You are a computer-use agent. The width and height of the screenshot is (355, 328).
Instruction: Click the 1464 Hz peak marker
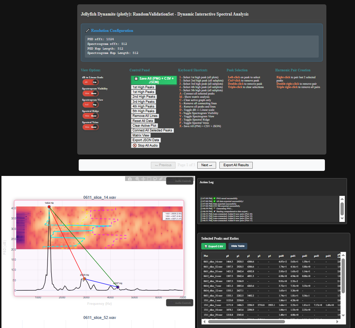click(x=49, y=207)
